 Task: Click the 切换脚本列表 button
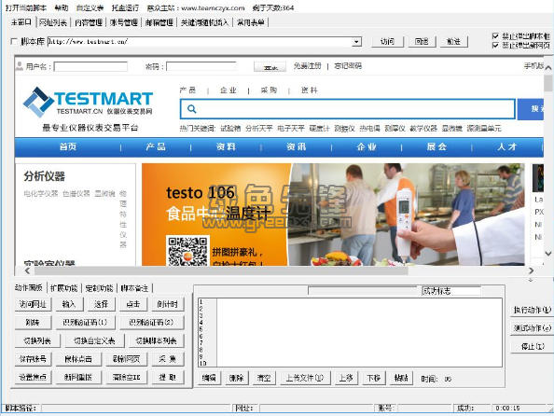[x=156, y=340]
